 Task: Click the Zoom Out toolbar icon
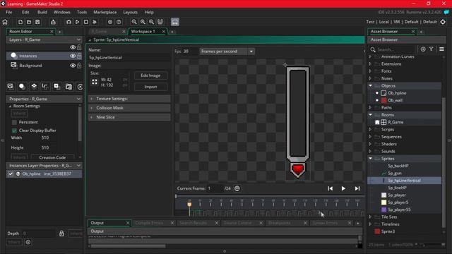coord(134,22)
